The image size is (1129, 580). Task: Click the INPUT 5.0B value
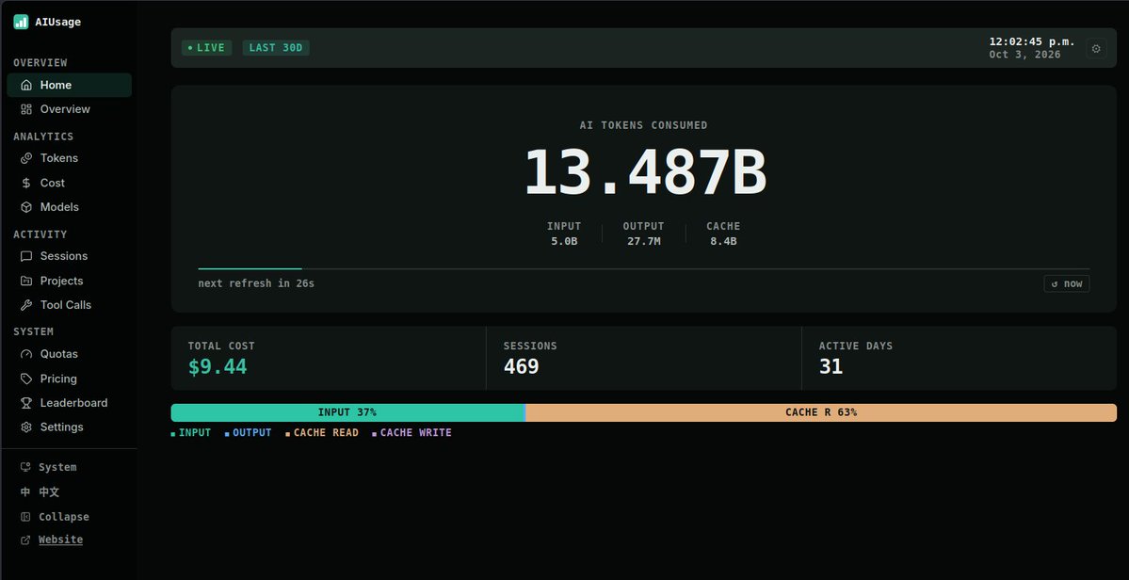pyautogui.click(x=564, y=241)
